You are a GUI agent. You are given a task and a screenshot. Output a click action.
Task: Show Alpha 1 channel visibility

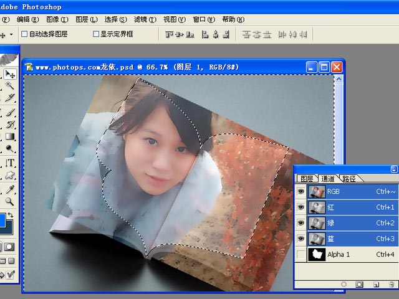[301, 254]
